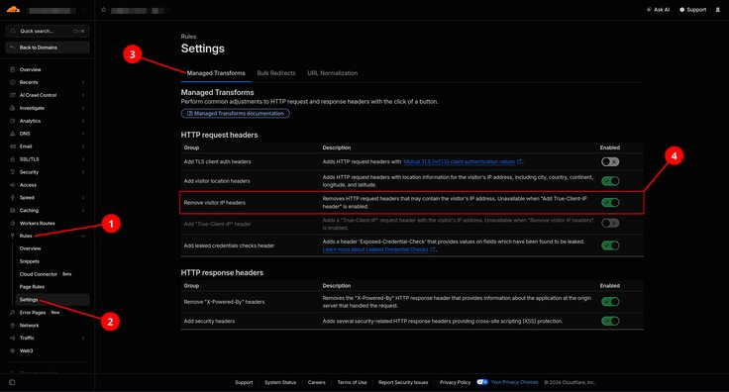
Task: Click Back to Domains button
Action: 48,48
